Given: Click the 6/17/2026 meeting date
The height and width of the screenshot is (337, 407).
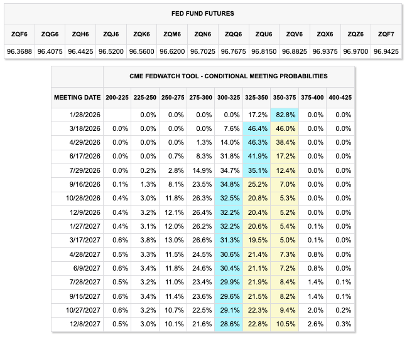Looking at the screenshot, I should [85, 157].
